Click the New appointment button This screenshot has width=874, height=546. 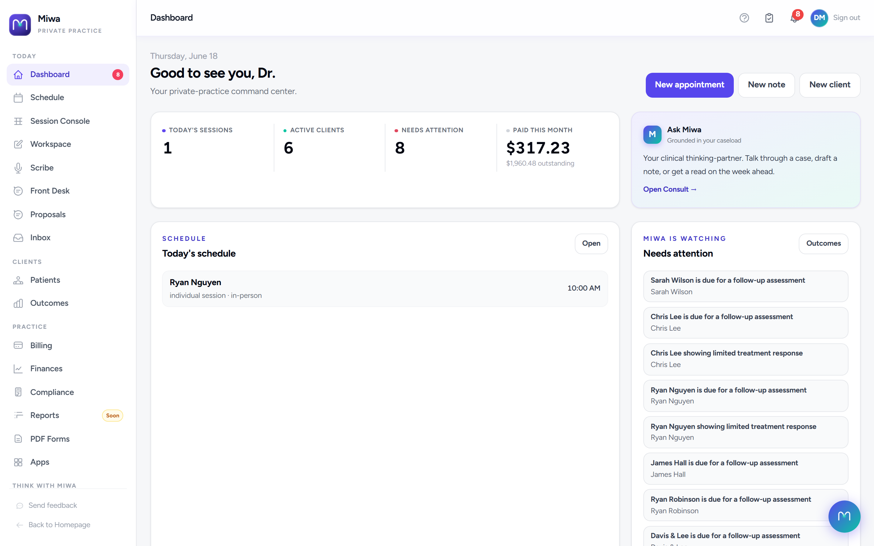[x=689, y=85]
